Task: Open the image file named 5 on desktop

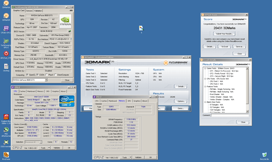Action: coord(142,29)
